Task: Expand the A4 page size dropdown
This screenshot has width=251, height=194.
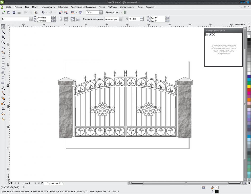Action: (31, 19)
